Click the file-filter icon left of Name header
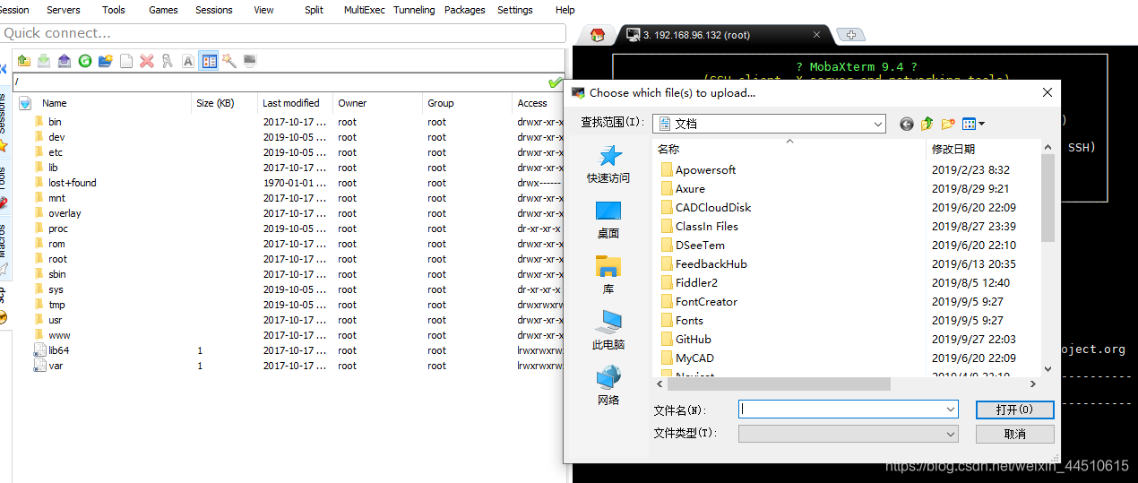This screenshot has height=483, width=1138. [25, 103]
